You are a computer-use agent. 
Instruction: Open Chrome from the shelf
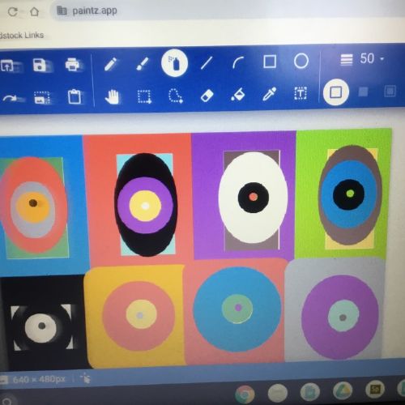[x=245, y=394]
